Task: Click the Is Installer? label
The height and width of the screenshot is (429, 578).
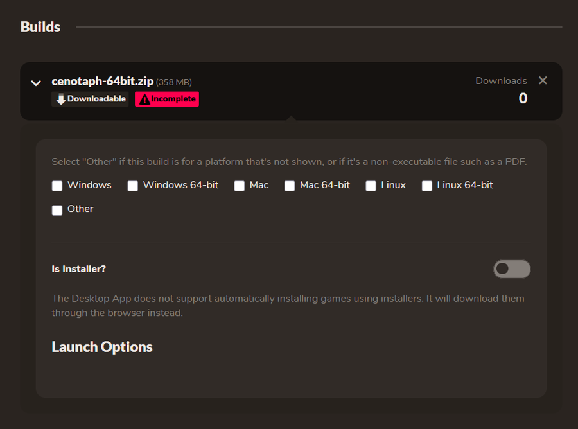Action: pos(78,269)
